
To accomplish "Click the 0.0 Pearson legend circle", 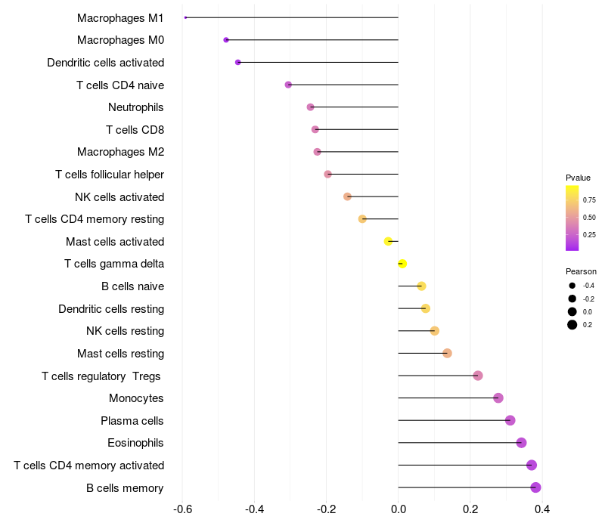I will pos(572,311).
